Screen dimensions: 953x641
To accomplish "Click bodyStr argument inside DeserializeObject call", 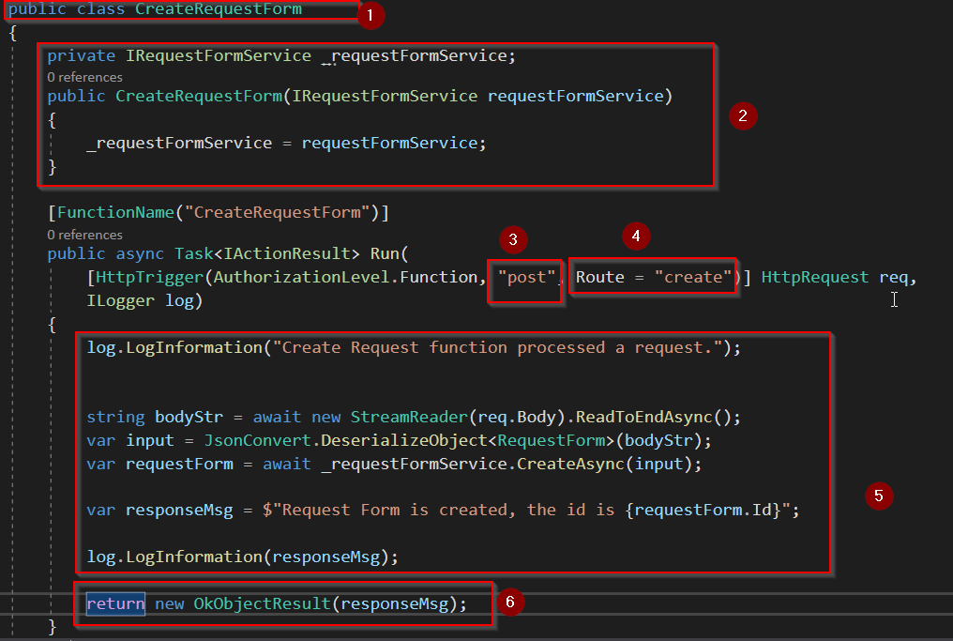I will click(658, 441).
